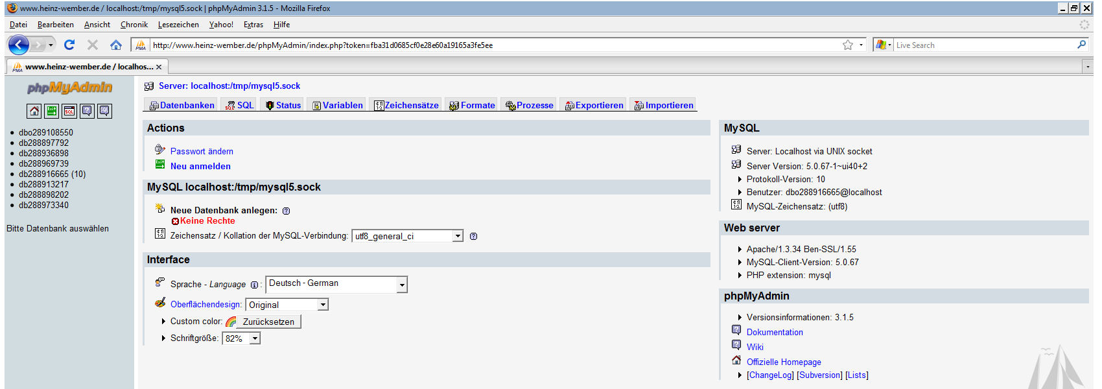Switch to the Status tab

pos(283,105)
